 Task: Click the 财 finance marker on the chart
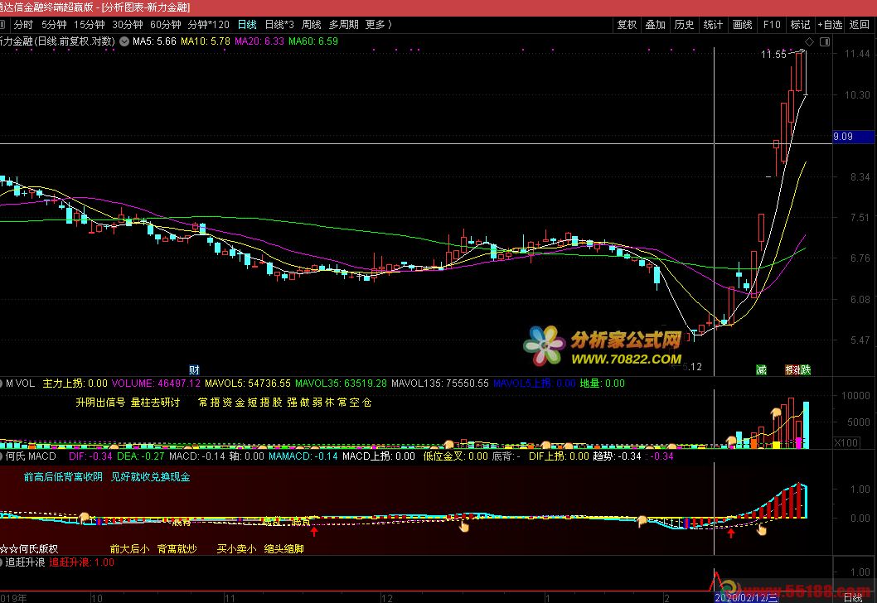[x=194, y=370]
